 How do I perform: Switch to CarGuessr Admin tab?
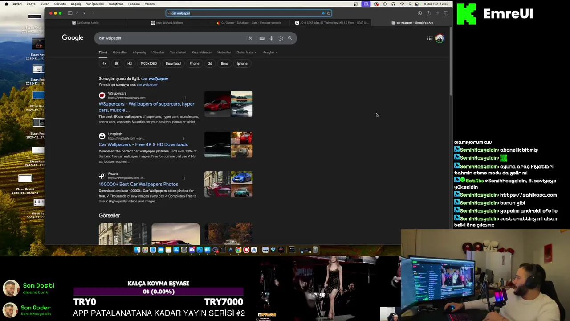(x=85, y=23)
